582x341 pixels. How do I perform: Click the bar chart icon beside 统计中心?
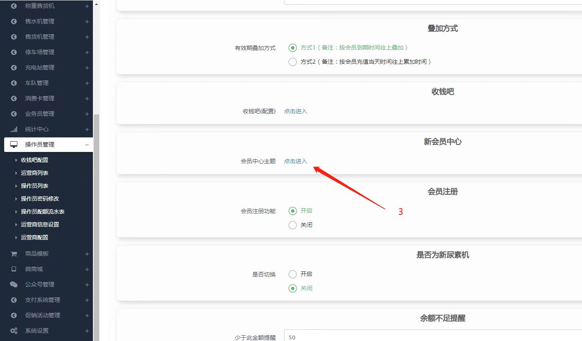point(14,129)
